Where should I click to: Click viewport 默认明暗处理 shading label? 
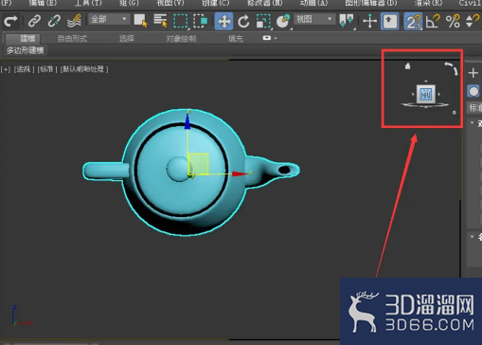click(x=84, y=69)
